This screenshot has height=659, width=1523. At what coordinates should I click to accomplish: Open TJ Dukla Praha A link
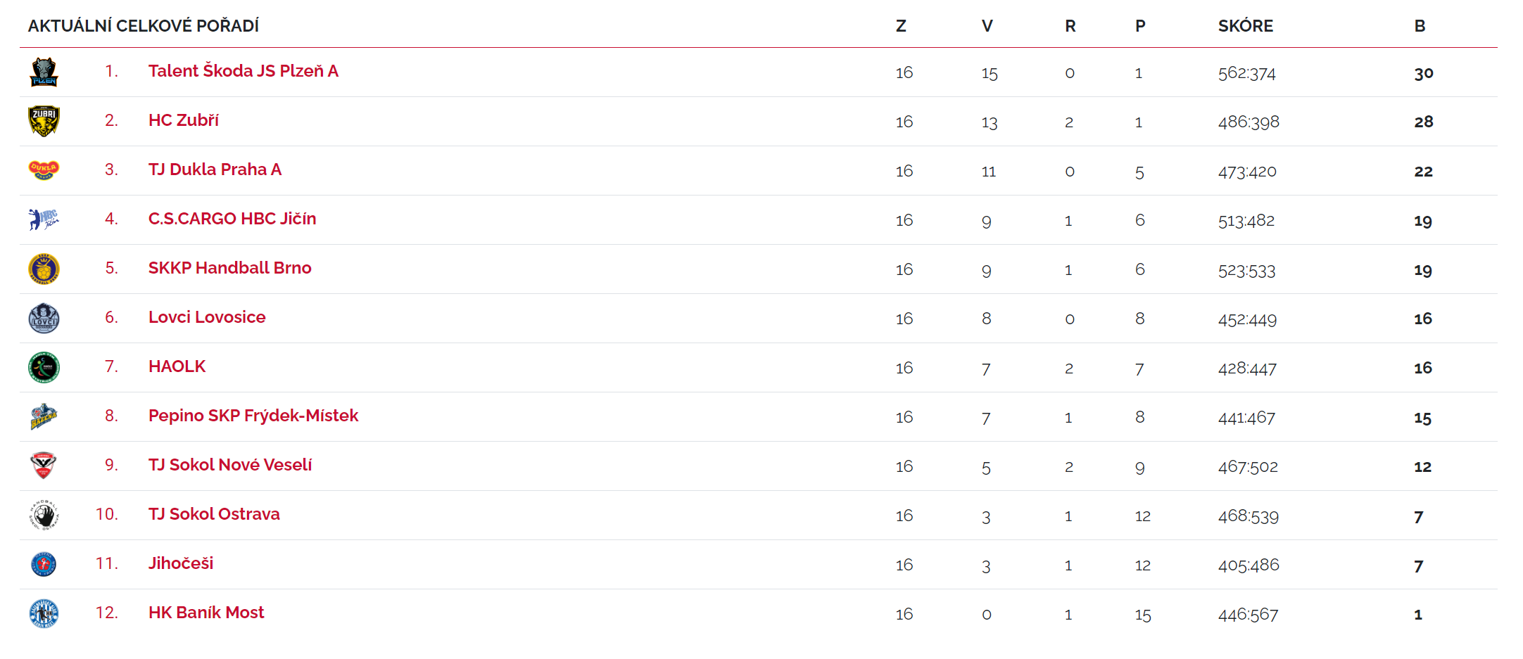(215, 169)
